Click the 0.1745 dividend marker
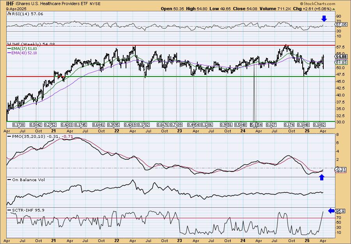This screenshot has height=244, width=351. (81, 125)
